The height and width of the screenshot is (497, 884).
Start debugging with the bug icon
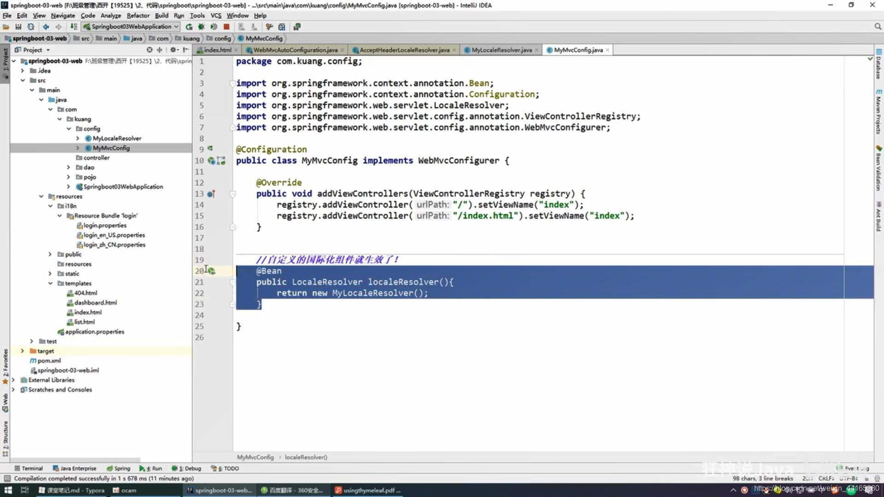coord(201,27)
